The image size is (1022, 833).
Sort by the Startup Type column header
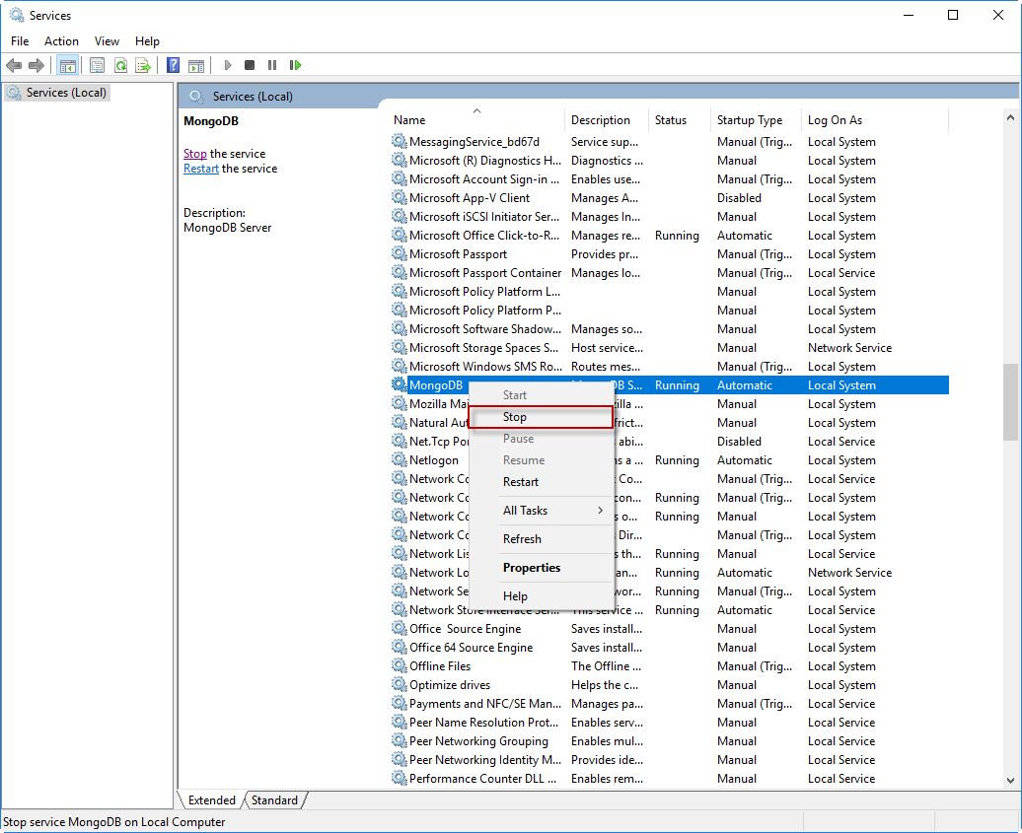click(757, 120)
